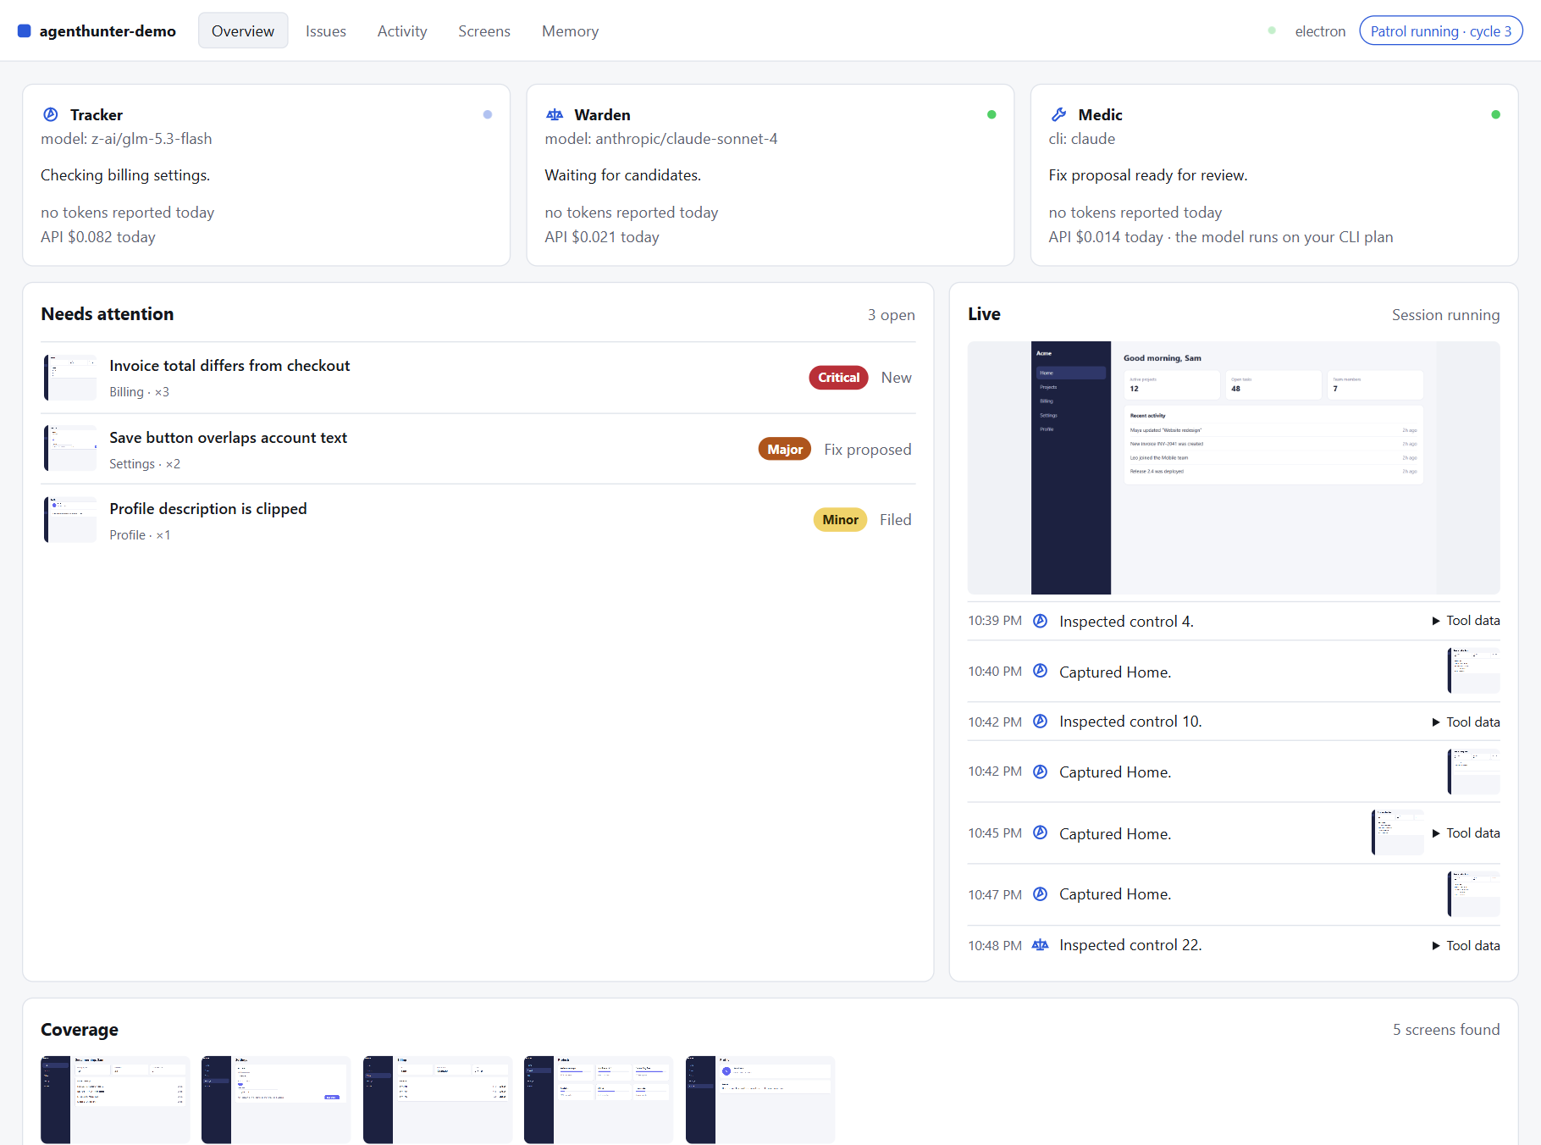Open the 10:47 PM Captured Home thumbnail

pos(1474,894)
